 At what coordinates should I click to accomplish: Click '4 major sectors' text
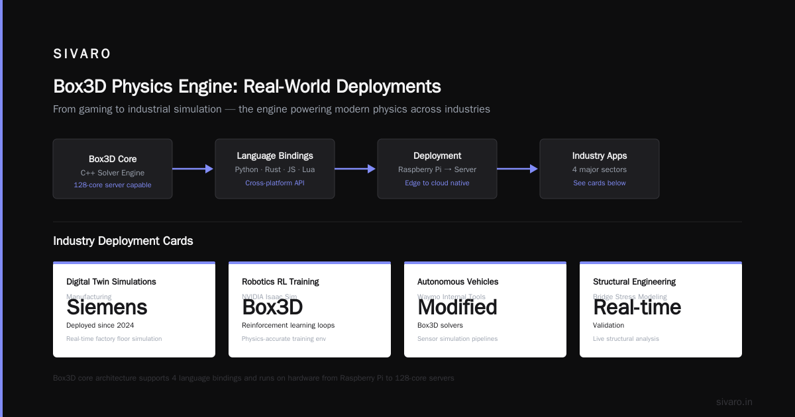coord(600,169)
